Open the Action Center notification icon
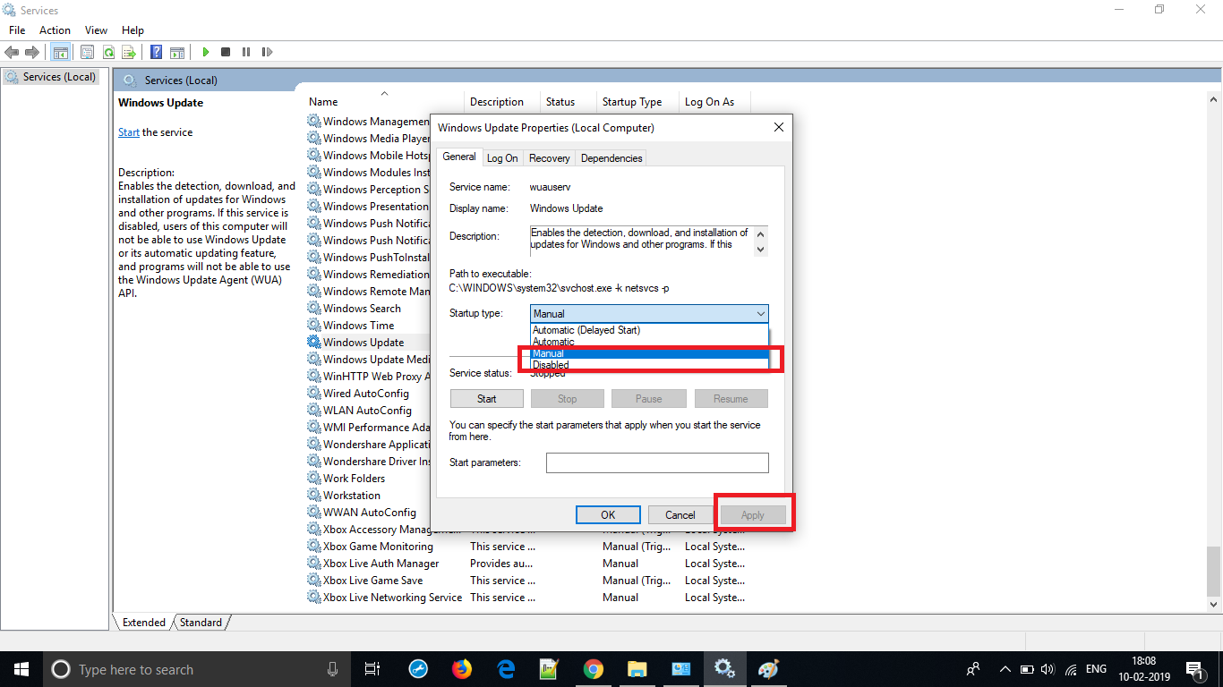Screen dimensions: 1223x687 pos(1194,669)
